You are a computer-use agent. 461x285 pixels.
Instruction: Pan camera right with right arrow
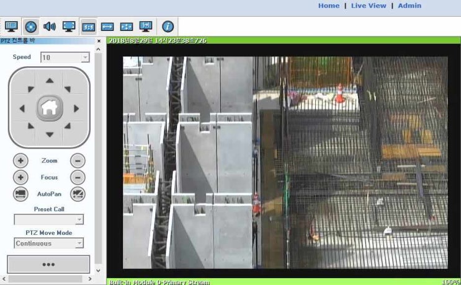click(x=76, y=108)
